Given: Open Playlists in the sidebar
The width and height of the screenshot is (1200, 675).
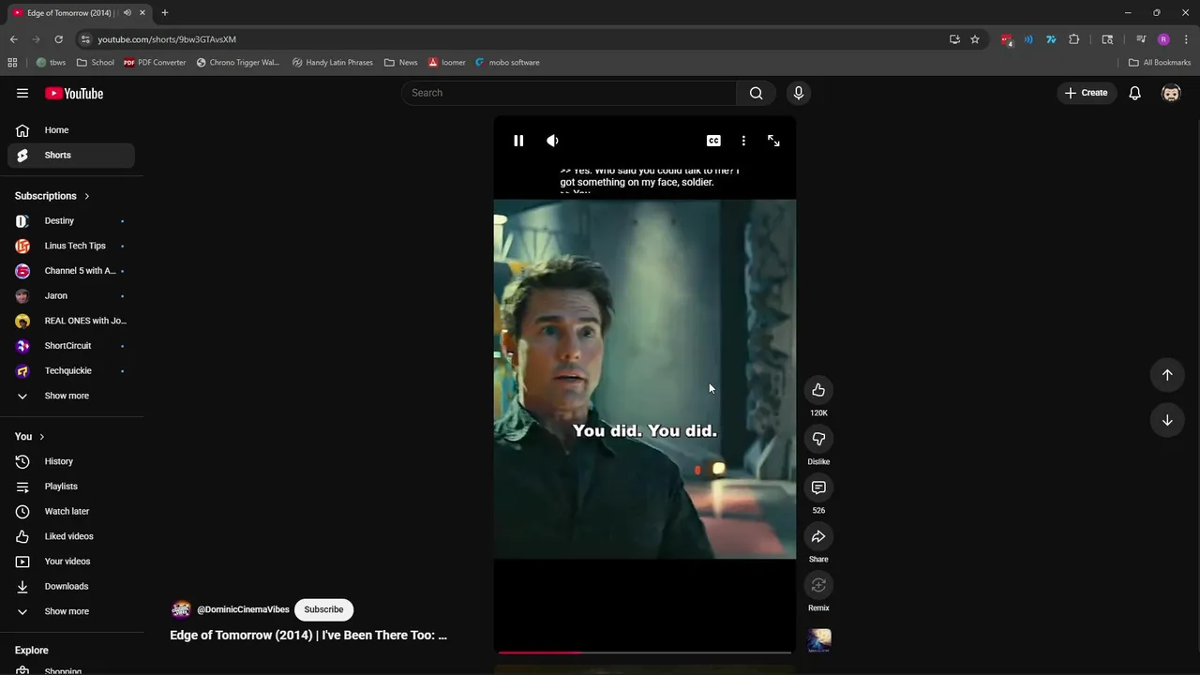Looking at the screenshot, I should 71,487.
